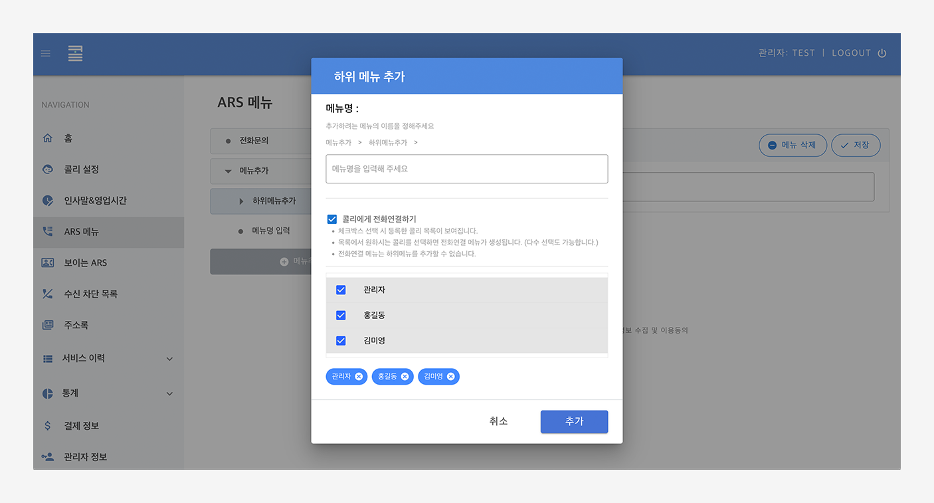Image resolution: width=934 pixels, height=503 pixels.
Task: Go to 인사말&영업시간 page
Action: click(109, 201)
